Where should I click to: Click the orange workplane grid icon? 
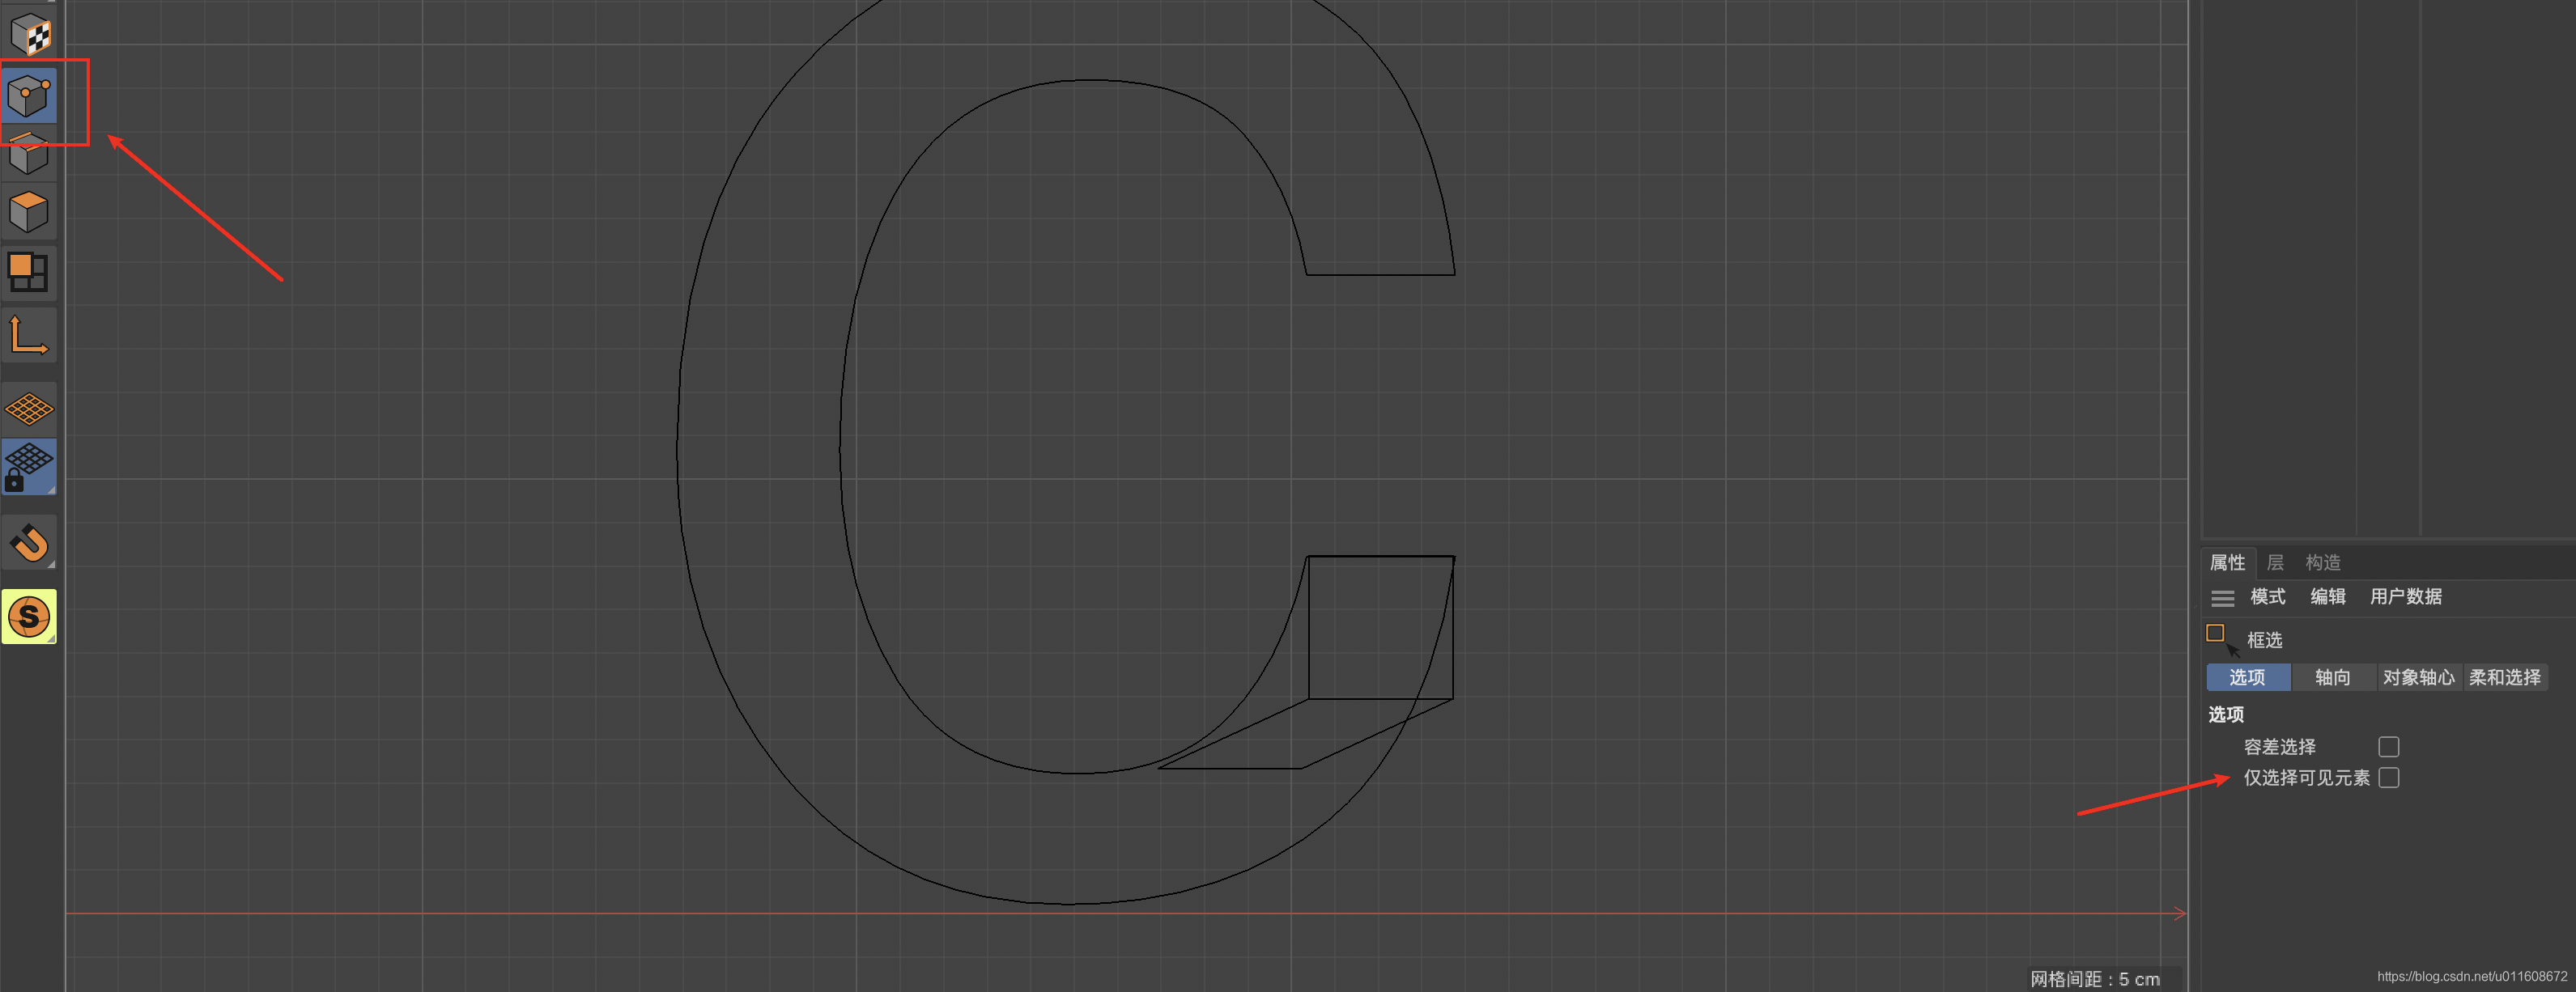(29, 409)
